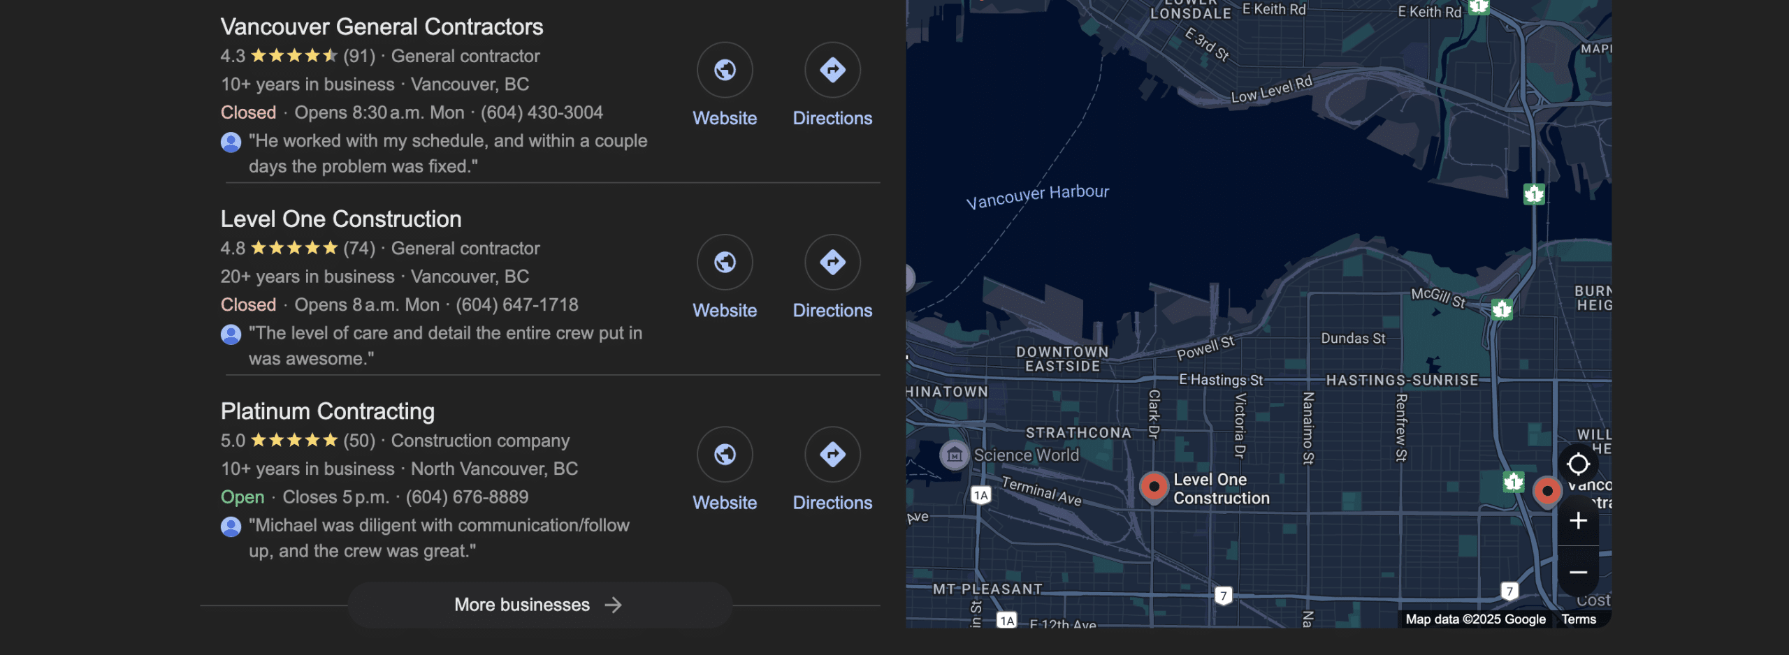1789x655 pixels.
Task: Open reviewer avatar for Level One Construction quote
Action: (231, 334)
